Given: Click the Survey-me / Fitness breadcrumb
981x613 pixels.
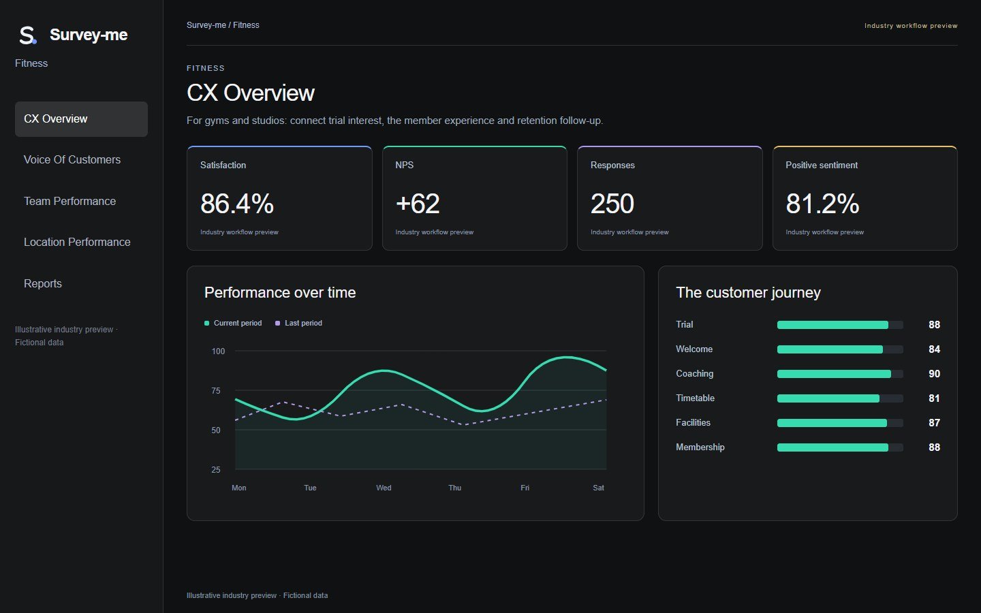Looking at the screenshot, I should 223,25.
